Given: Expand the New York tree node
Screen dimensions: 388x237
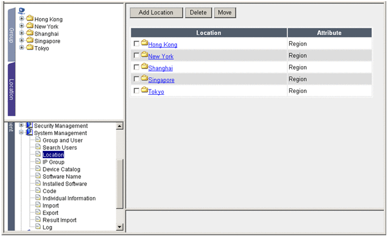Looking at the screenshot, I should tap(22, 26).
